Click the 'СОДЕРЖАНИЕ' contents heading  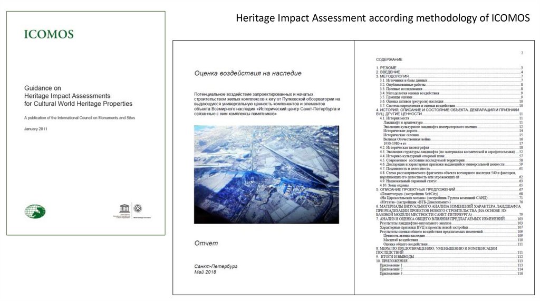[389, 59]
